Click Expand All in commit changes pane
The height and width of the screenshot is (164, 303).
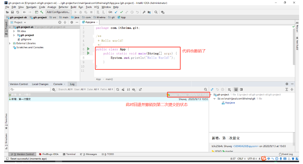287,89
